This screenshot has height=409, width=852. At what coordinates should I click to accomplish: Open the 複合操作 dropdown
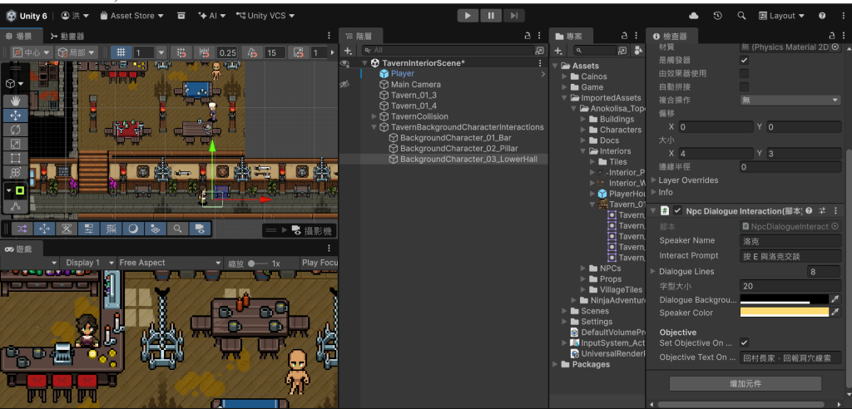pos(790,101)
